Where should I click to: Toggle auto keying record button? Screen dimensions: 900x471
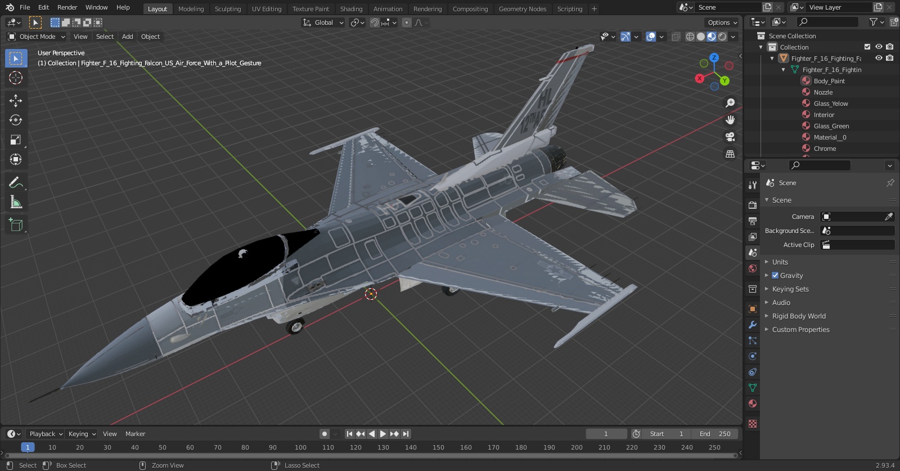pyautogui.click(x=324, y=434)
